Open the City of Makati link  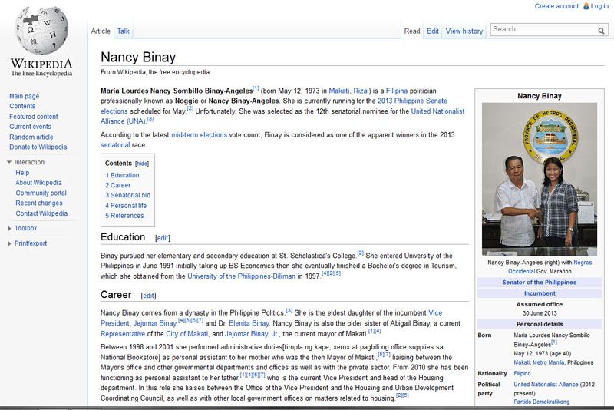[x=187, y=334]
